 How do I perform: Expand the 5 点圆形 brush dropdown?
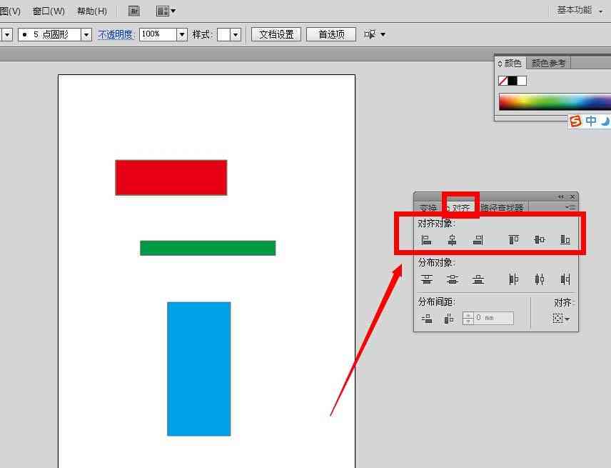coord(86,34)
